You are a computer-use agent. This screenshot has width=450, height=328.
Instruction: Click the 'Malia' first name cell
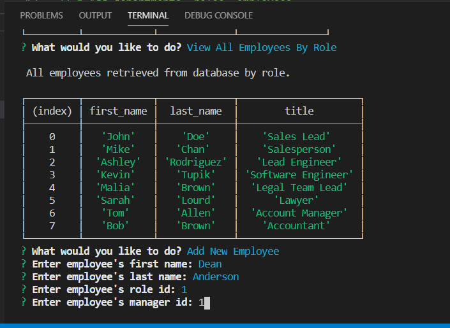(x=116, y=188)
